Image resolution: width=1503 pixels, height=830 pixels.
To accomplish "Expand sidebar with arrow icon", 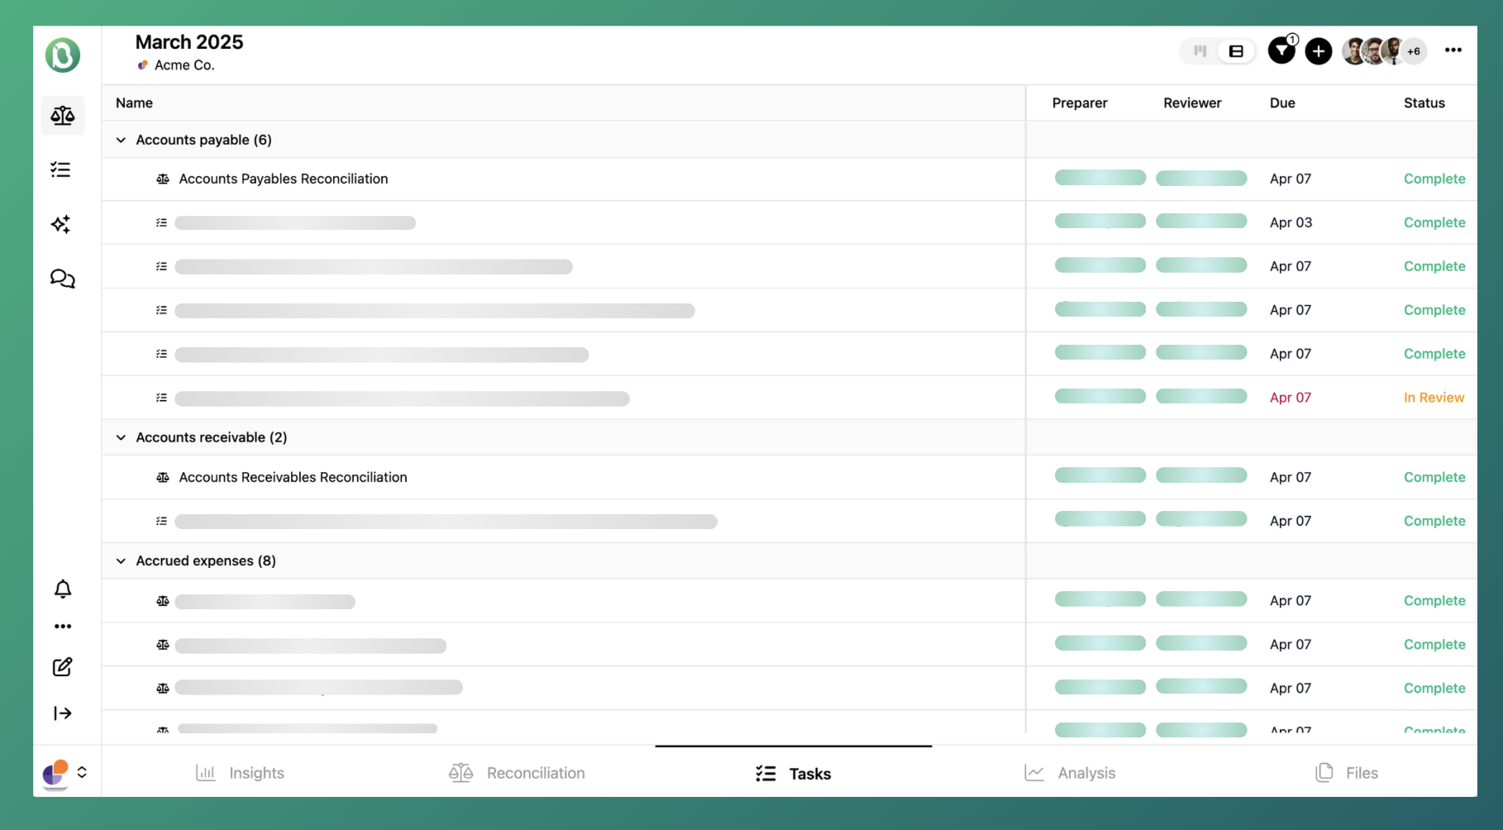I will pos(63,713).
